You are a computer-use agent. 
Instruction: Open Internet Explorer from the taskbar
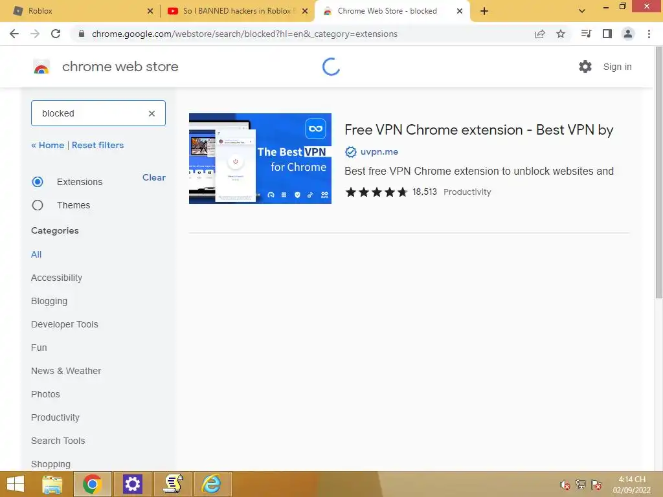212,484
